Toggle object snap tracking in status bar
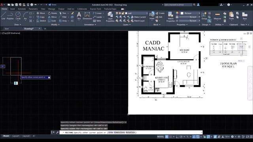Image resolution: width=253 pixels, height=142 pixels. (194, 137)
